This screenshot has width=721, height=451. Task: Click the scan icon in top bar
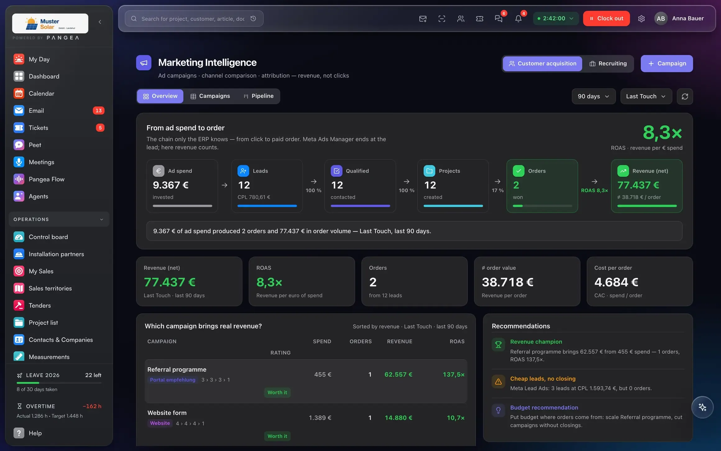click(442, 19)
